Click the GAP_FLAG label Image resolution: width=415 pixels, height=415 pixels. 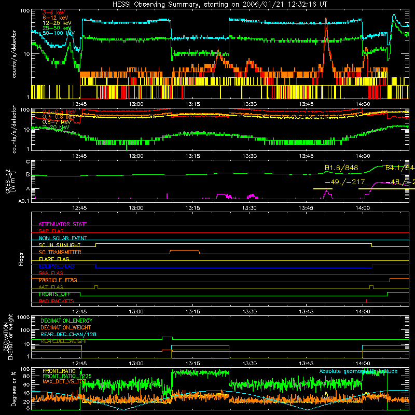coord(51,231)
